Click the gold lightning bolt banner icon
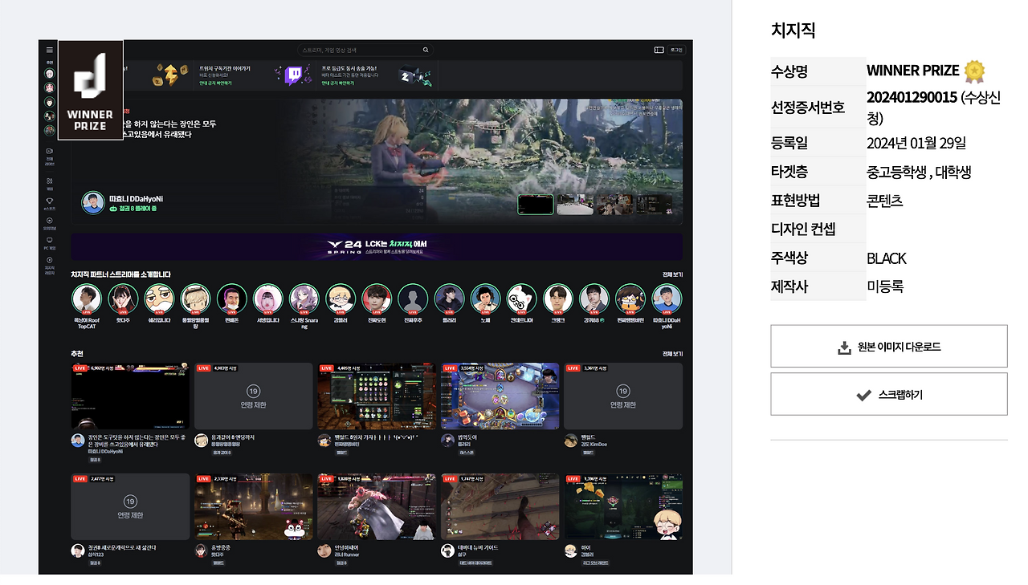Screen dimensions: 1028x585 click(x=171, y=75)
